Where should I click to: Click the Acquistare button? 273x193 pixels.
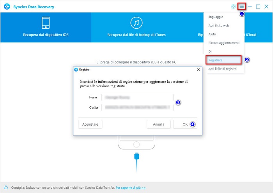tap(90, 125)
